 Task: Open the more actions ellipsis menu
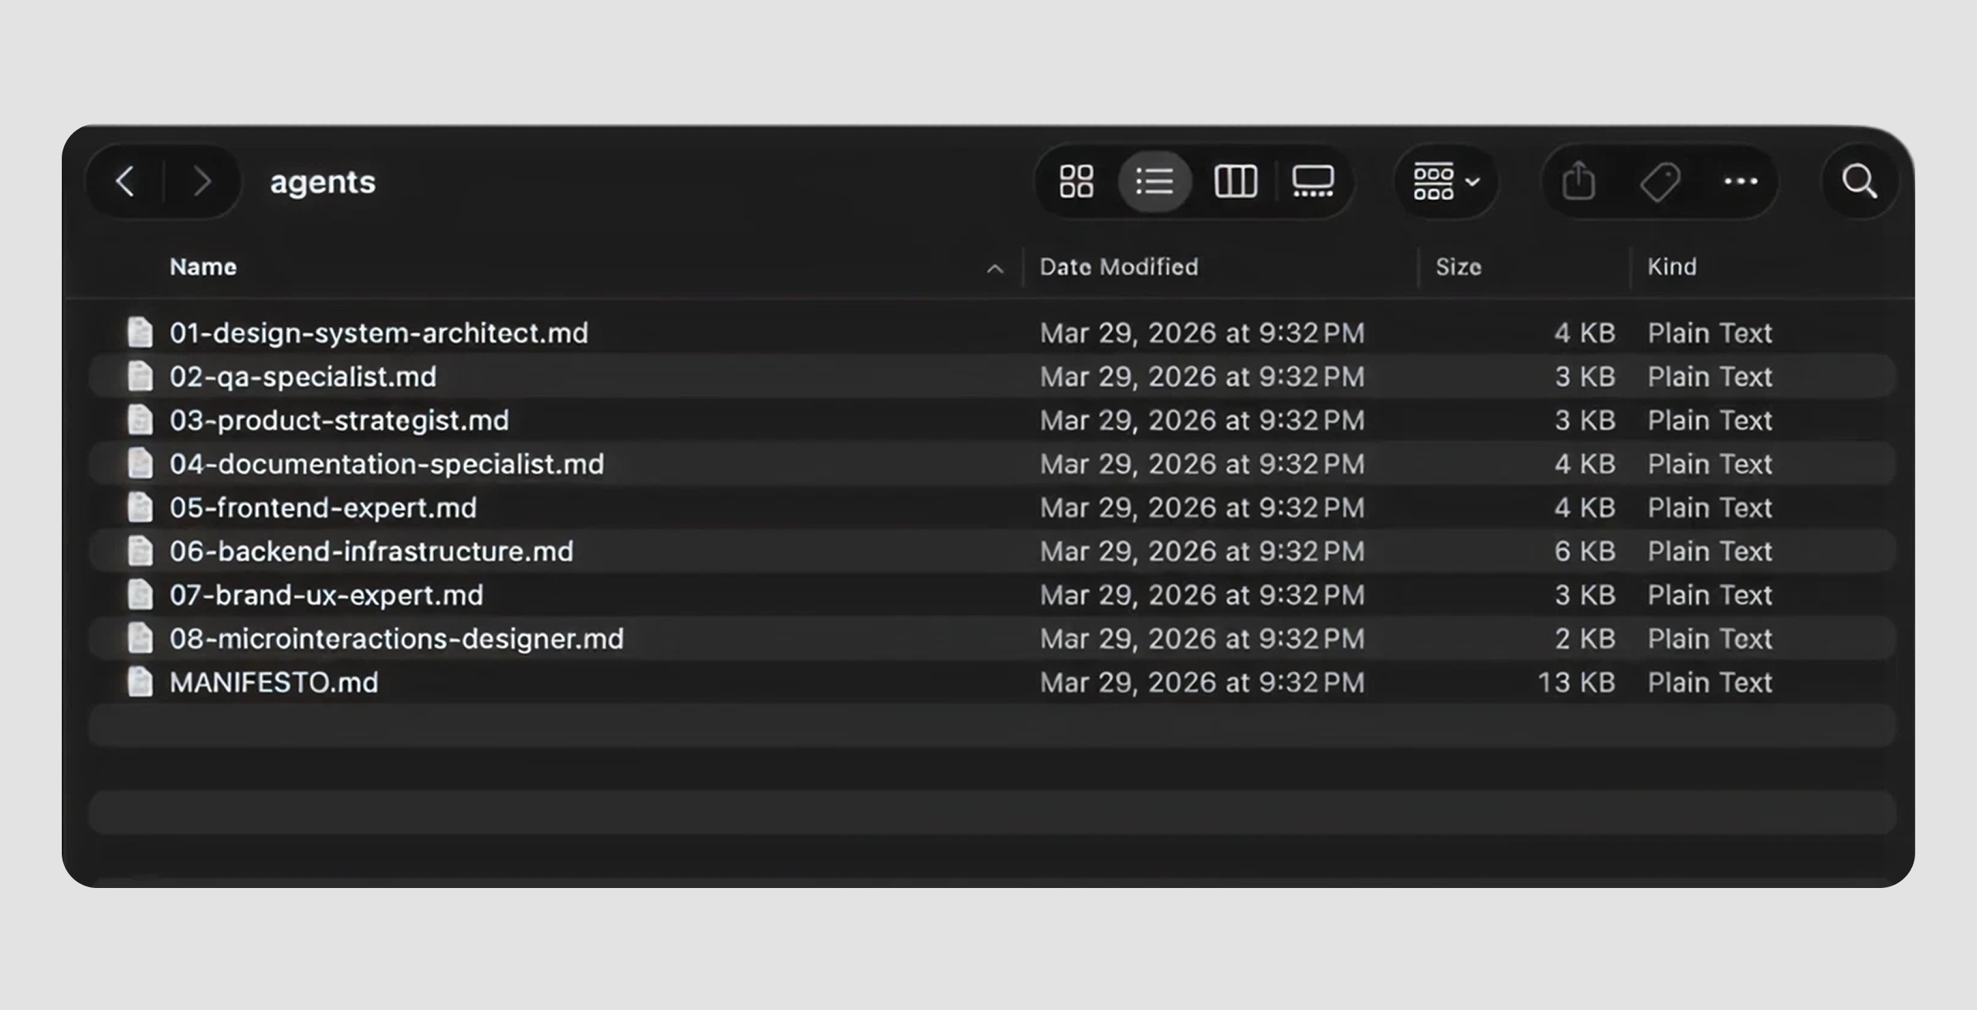(x=1741, y=181)
